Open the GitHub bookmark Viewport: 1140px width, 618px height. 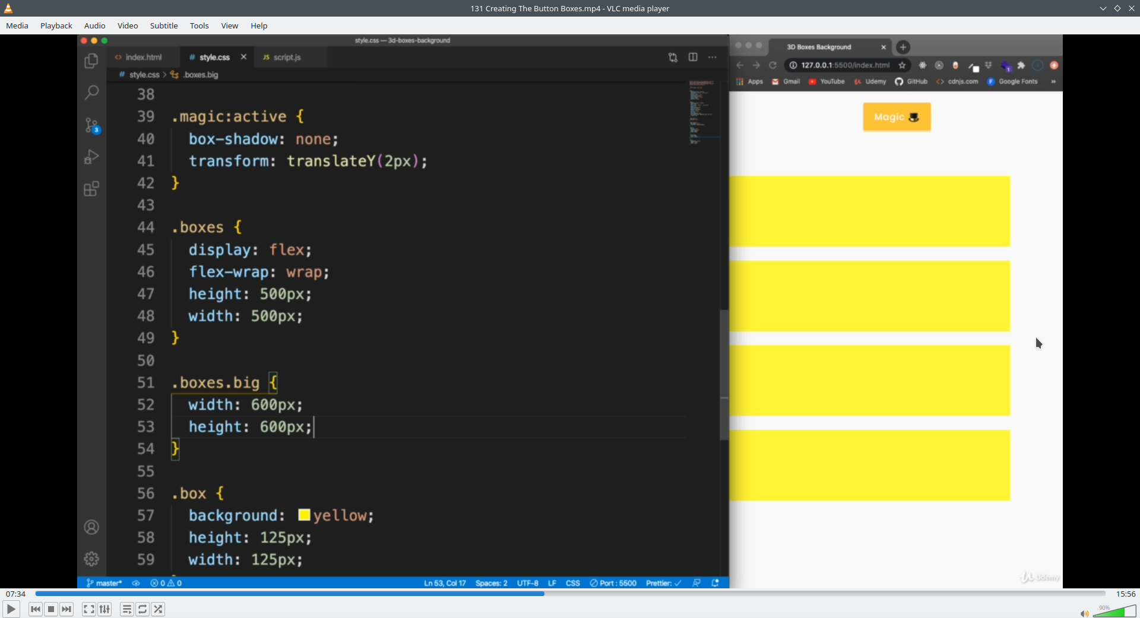911,82
